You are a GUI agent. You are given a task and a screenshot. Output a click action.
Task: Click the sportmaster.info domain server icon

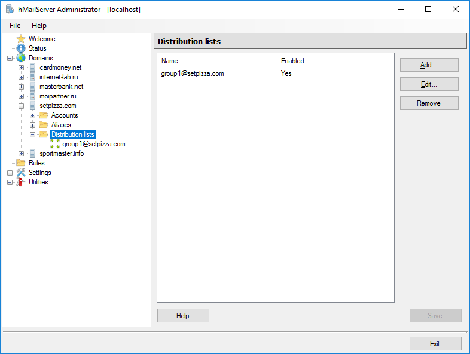32,153
